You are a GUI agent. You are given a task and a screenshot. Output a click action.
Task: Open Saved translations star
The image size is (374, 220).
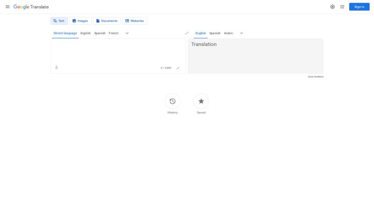coord(201,101)
